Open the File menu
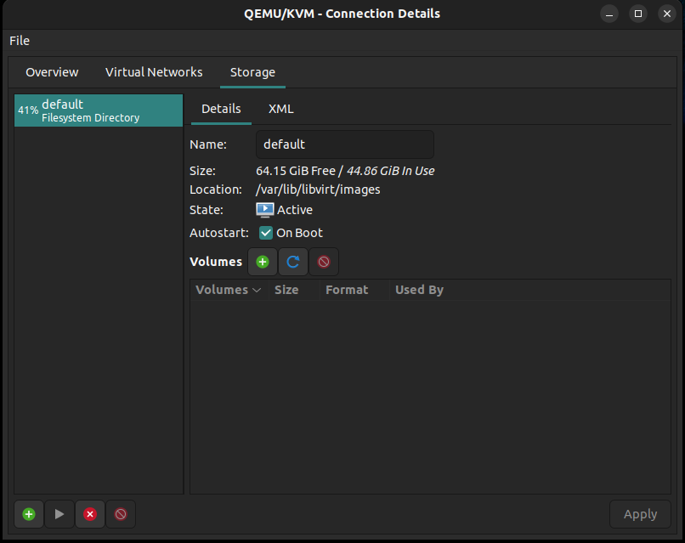The width and height of the screenshot is (685, 543). (x=20, y=41)
